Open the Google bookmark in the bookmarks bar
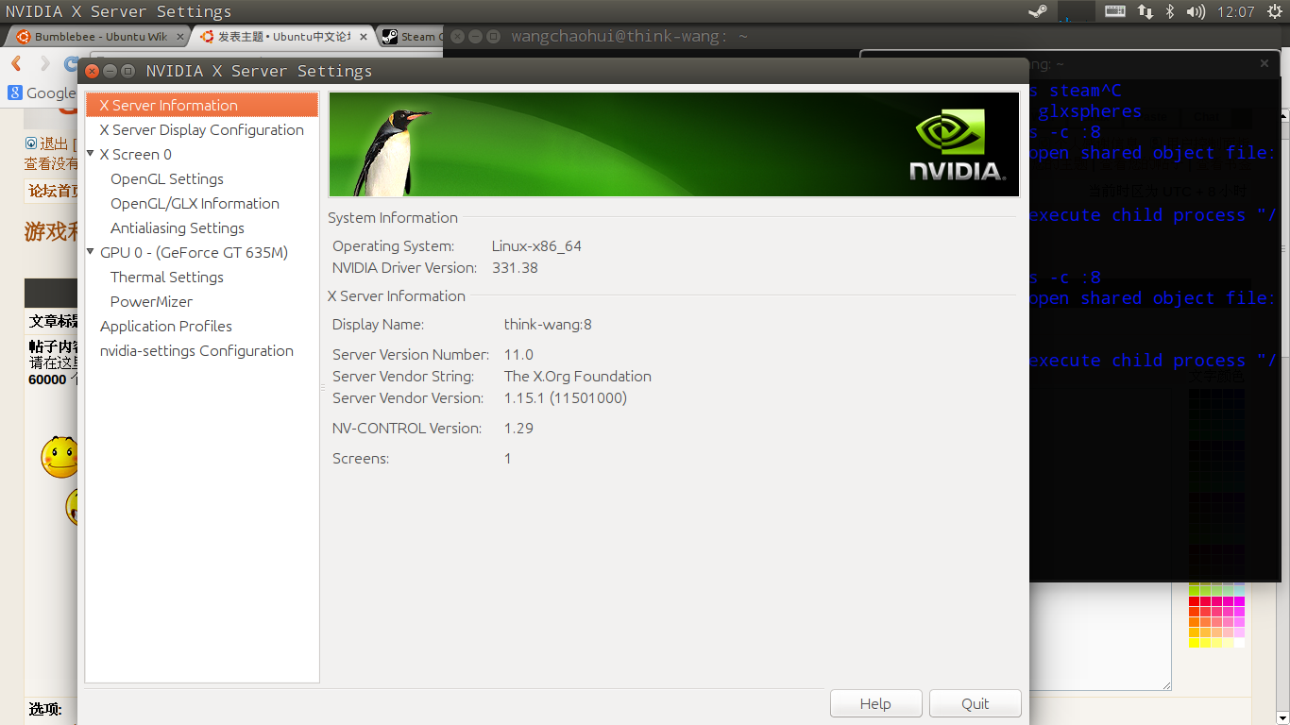The width and height of the screenshot is (1290, 725). coord(42,93)
